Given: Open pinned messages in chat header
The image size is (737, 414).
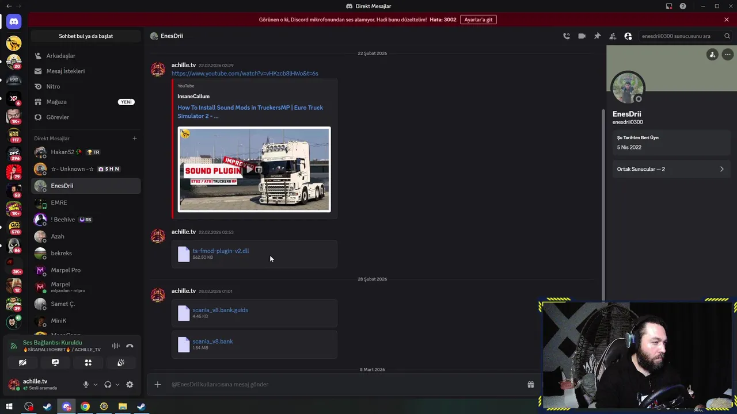Looking at the screenshot, I should (x=597, y=36).
